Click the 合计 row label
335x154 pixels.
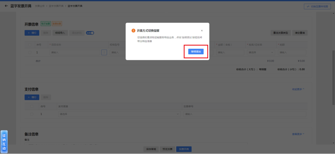38,61
